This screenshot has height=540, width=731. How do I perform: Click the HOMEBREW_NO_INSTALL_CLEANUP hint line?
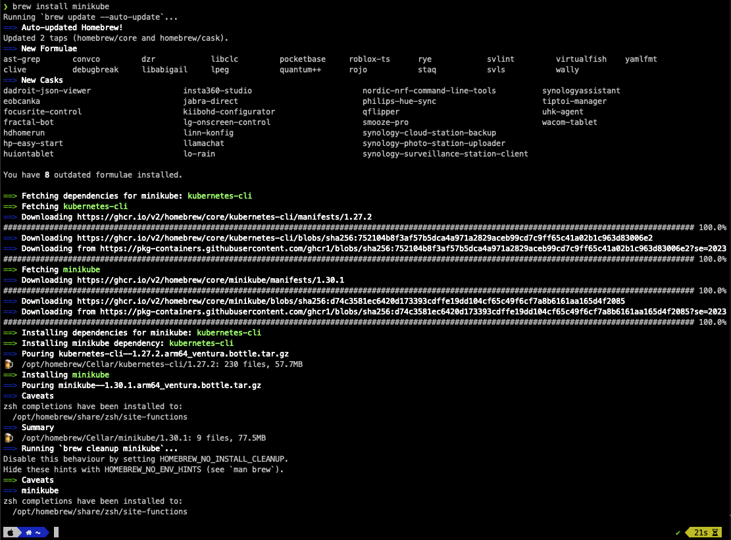click(146, 459)
